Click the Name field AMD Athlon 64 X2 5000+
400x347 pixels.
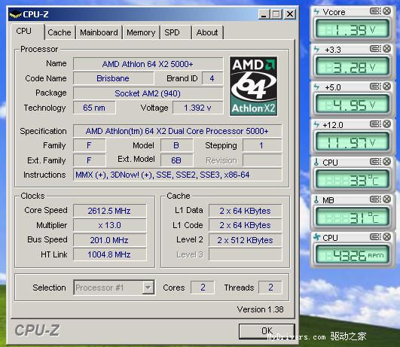tap(148, 64)
